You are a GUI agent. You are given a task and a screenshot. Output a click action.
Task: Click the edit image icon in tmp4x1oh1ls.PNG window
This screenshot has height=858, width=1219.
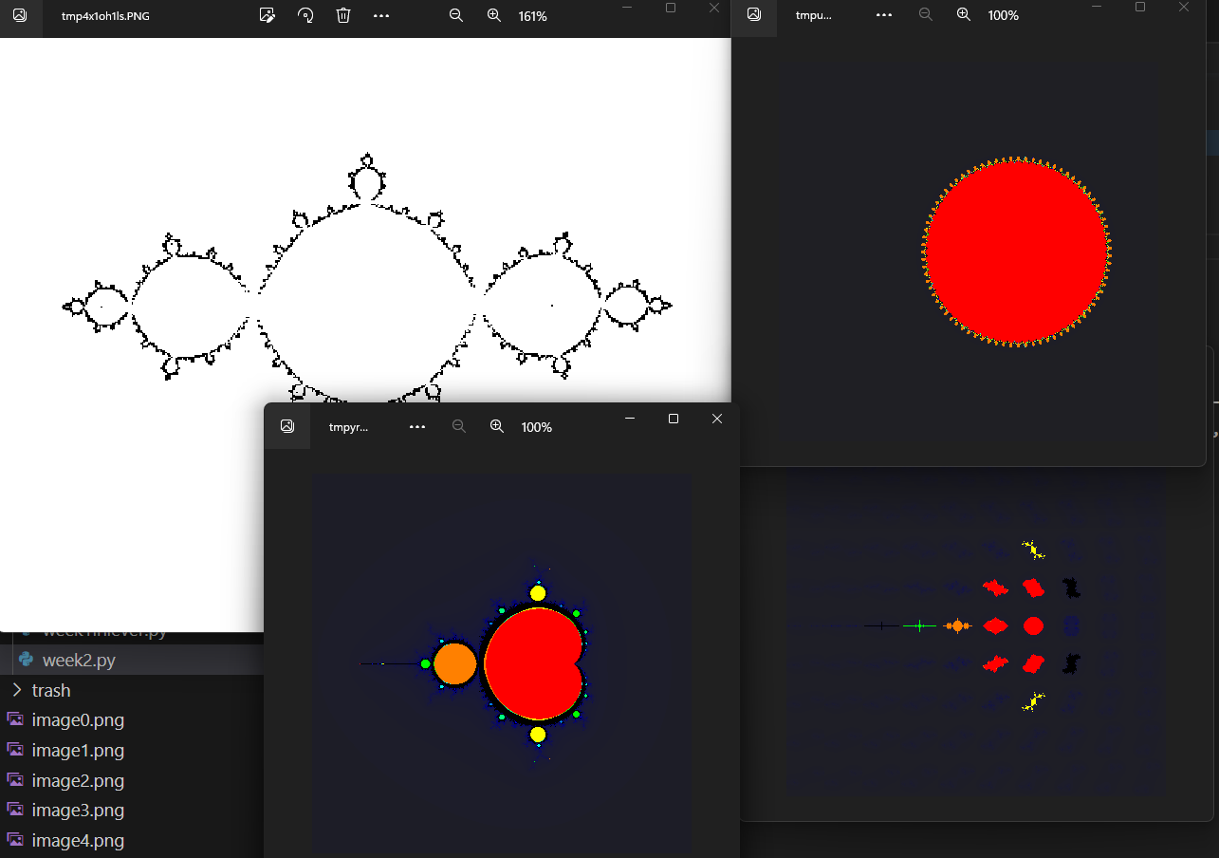pos(268,16)
